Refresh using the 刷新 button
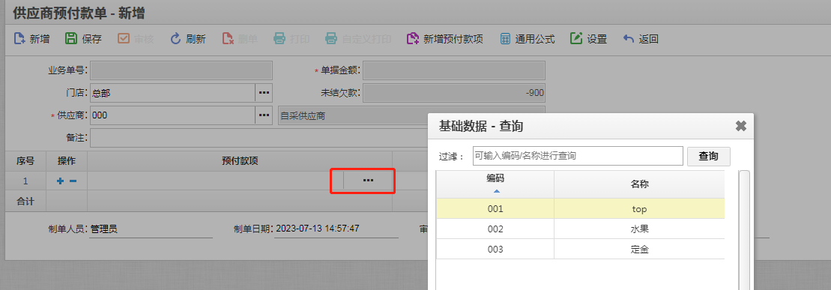The height and width of the screenshot is (290, 831). [187, 39]
